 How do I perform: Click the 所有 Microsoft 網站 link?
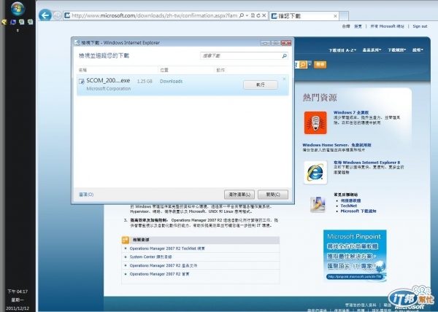point(387,26)
